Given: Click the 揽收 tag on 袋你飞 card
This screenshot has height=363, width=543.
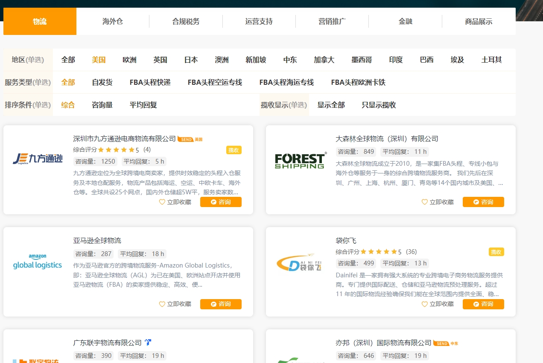Looking at the screenshot, I should coord(496,252).
